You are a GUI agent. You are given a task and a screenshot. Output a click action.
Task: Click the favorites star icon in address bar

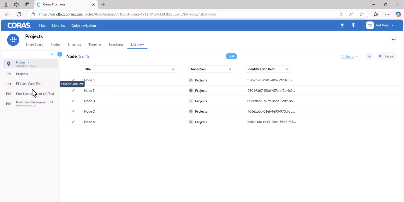click(x=362, y=14)
